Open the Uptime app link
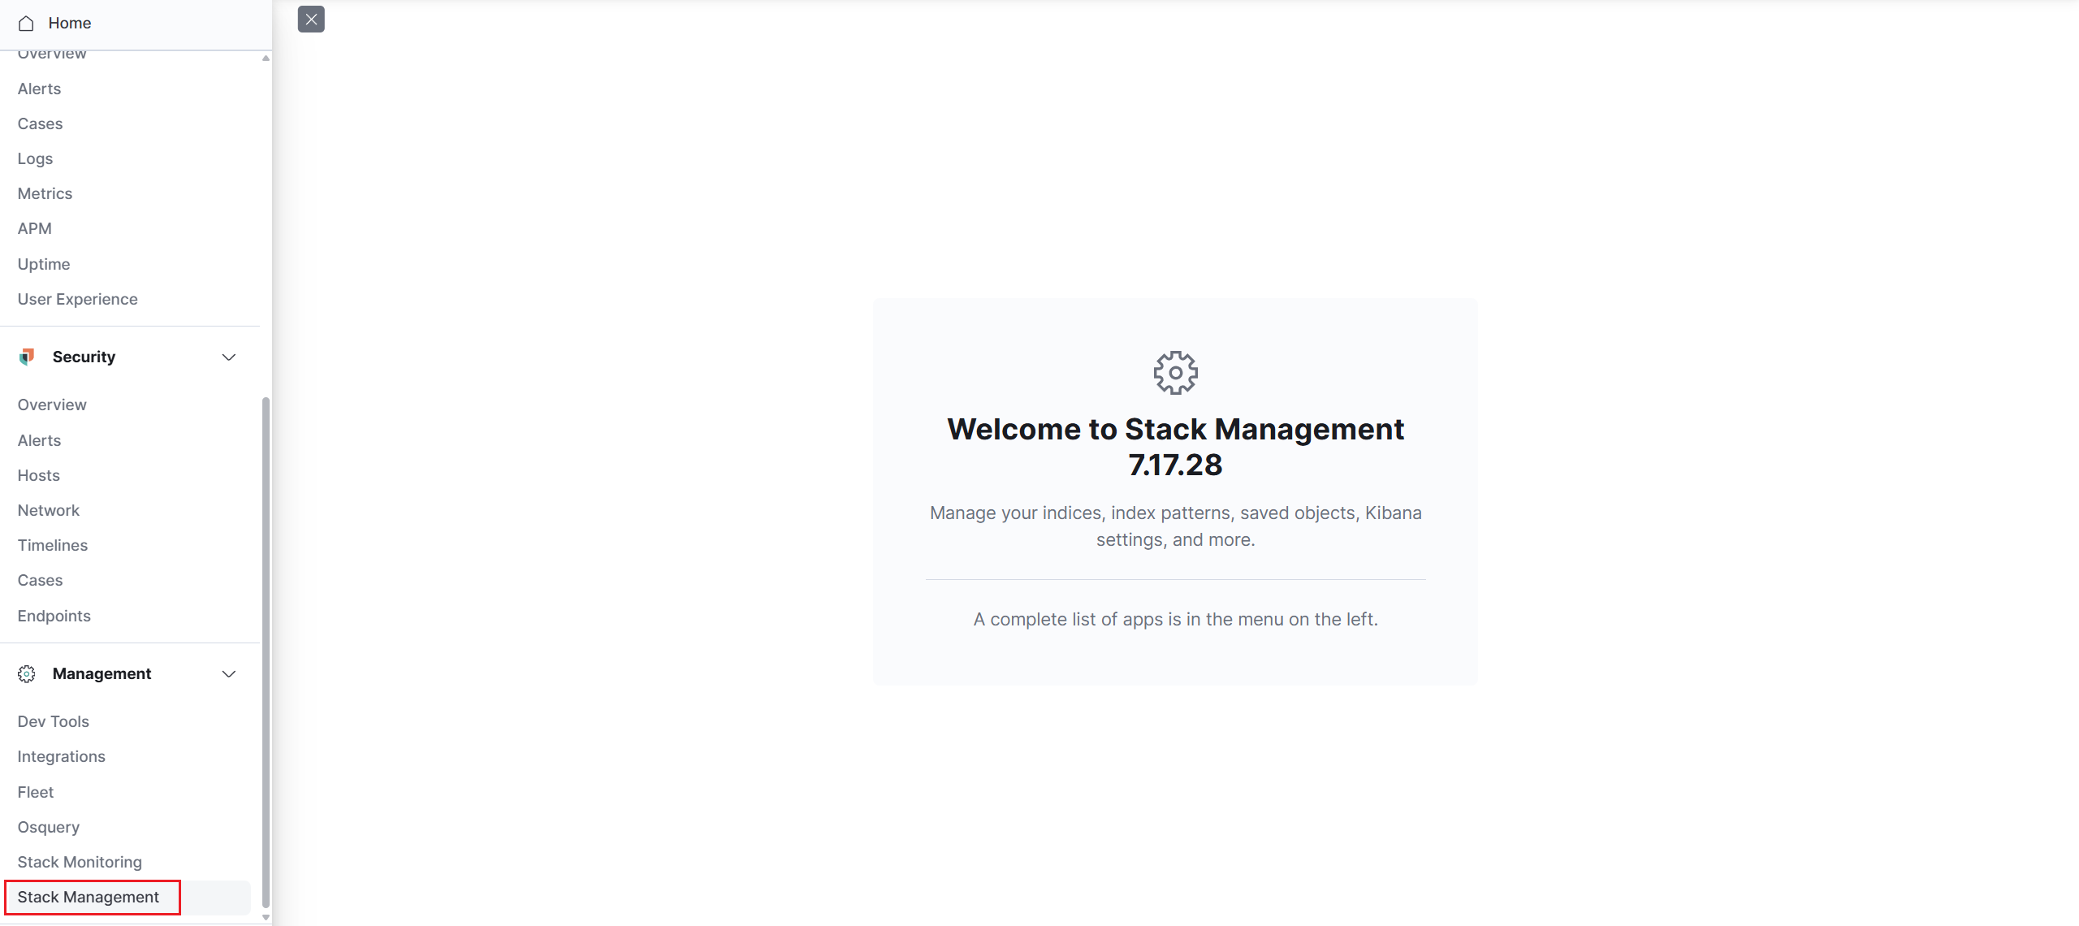 click(x=44, y=264)
